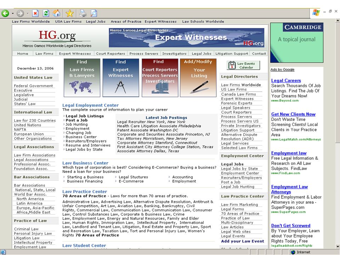Click the Cambridge journal advertisement
Image resolution: width=340 pixels, height=255 pixels.
[x=297, y=43]
